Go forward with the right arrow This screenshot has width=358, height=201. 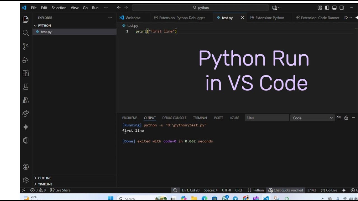[126, 8]
